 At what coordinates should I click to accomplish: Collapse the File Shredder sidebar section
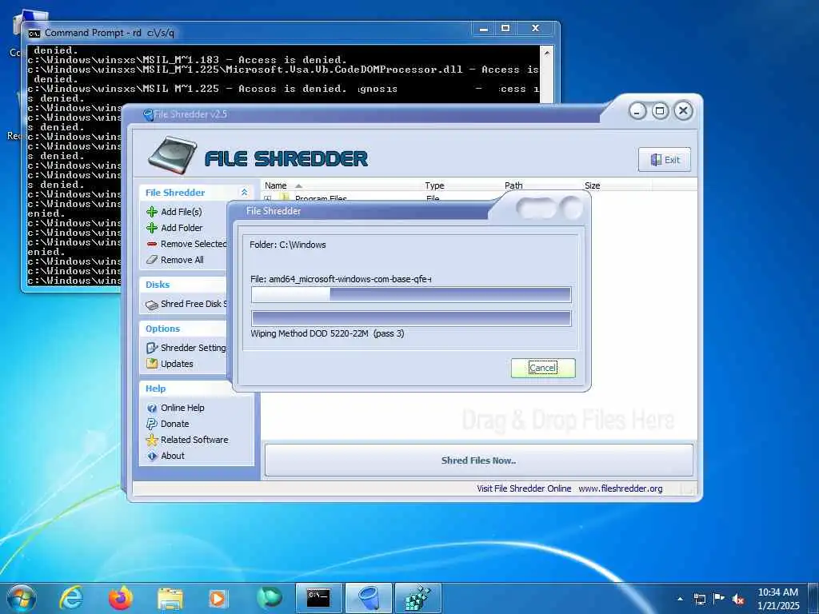tap(244, 193)
